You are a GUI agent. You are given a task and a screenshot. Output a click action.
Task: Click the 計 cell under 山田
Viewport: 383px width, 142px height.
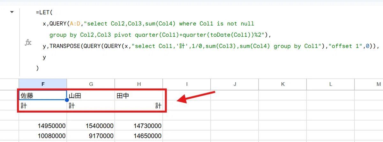point(91,106)
